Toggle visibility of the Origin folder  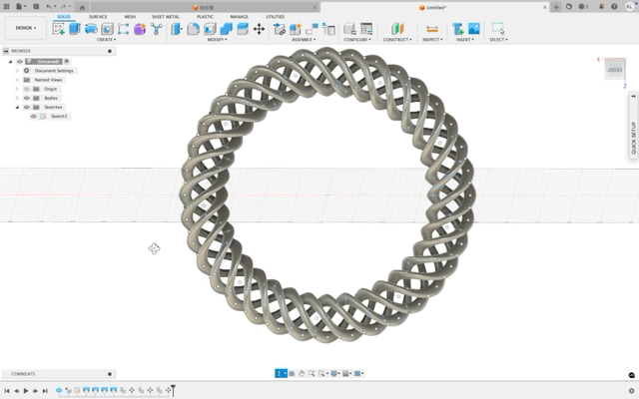[27, 89]
